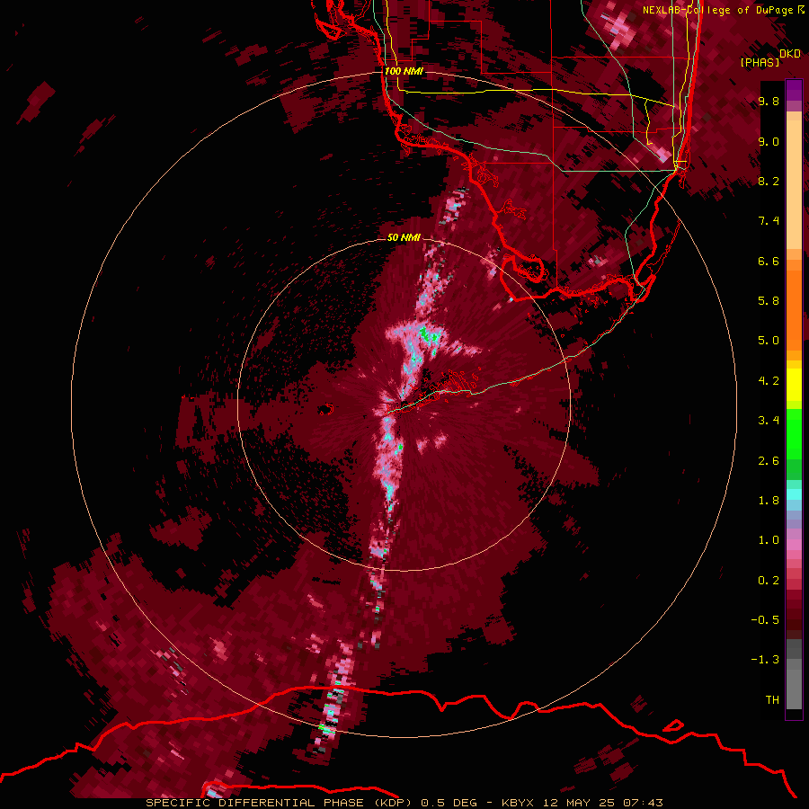The height and width of the screenshot is (809, 809).
Task: Choose the 2.6 legend scale label
Action: (x=769, y=461)
